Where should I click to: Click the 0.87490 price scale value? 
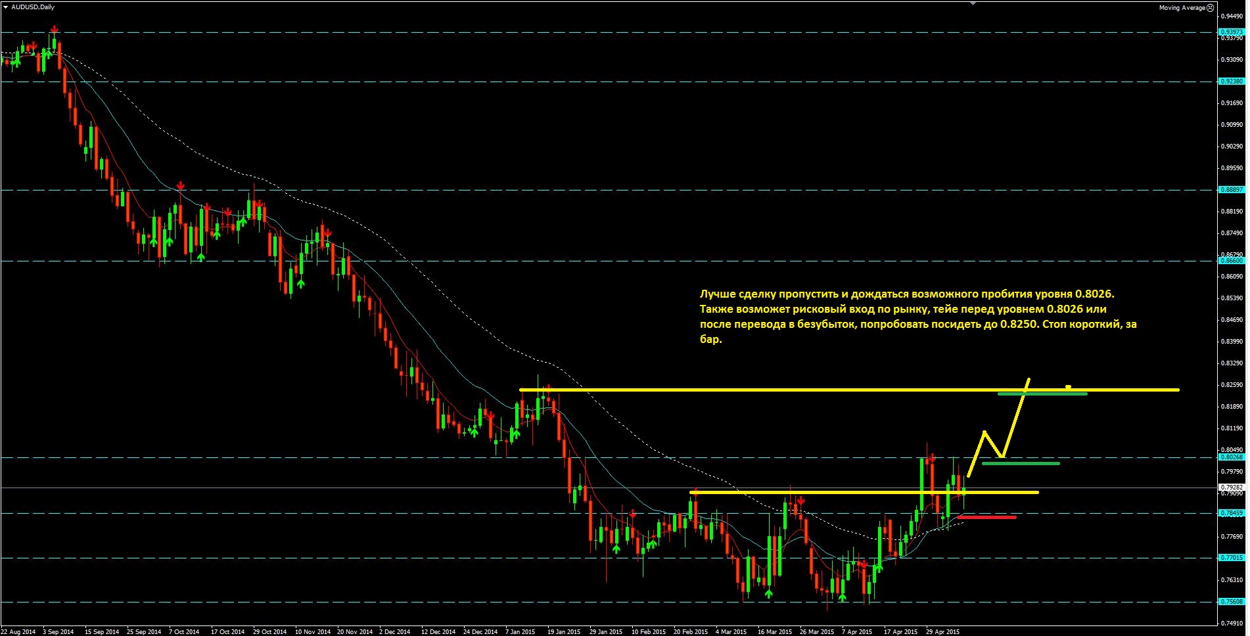coord(1232,233)
